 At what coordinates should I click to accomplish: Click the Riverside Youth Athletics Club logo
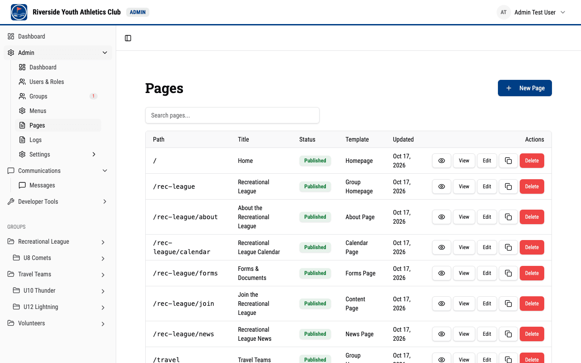19,12
